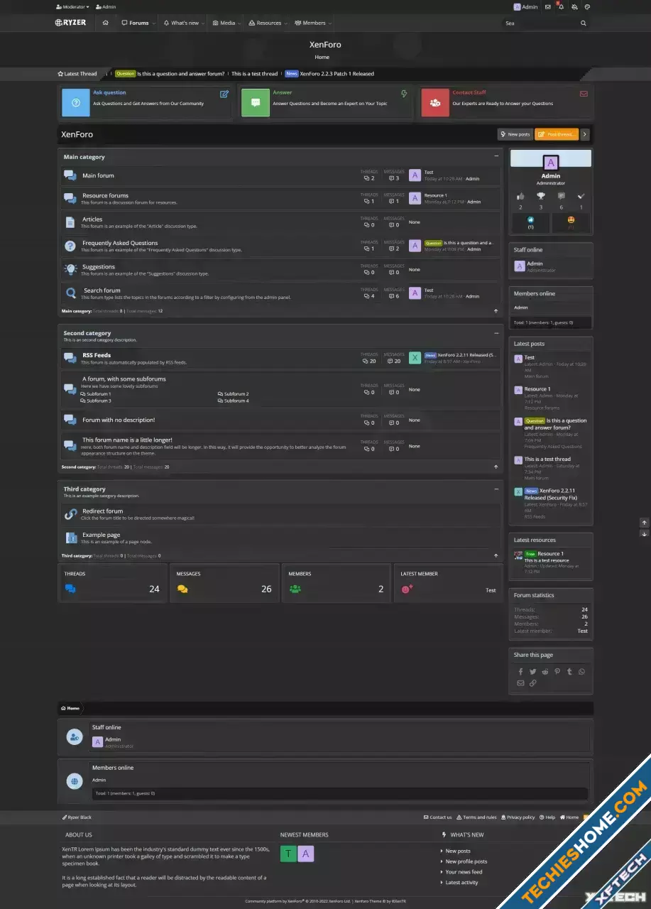Expand the What's new dropdown arrow
Viewport: 651px width, 909px height.
point(203,23)
